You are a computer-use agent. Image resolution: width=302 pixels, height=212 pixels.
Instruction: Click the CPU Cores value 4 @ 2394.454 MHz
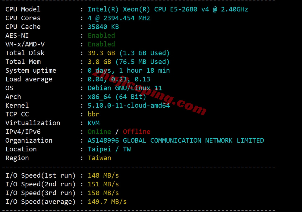coord(119,18)
